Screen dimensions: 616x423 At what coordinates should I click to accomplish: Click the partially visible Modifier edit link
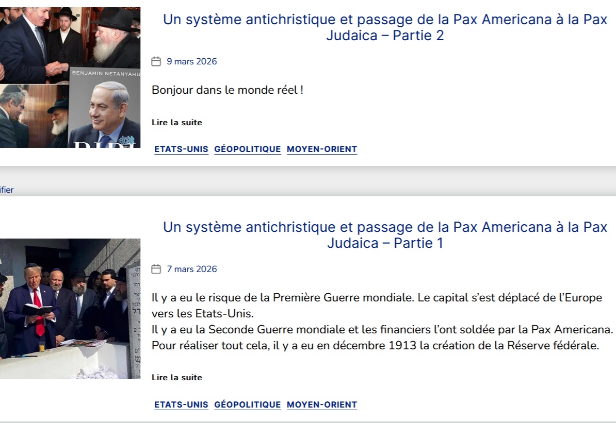[7, 190]
